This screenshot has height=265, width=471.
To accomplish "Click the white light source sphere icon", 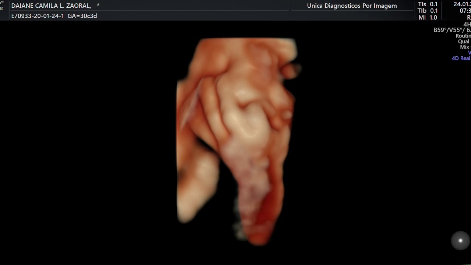I will coord(460,241).
